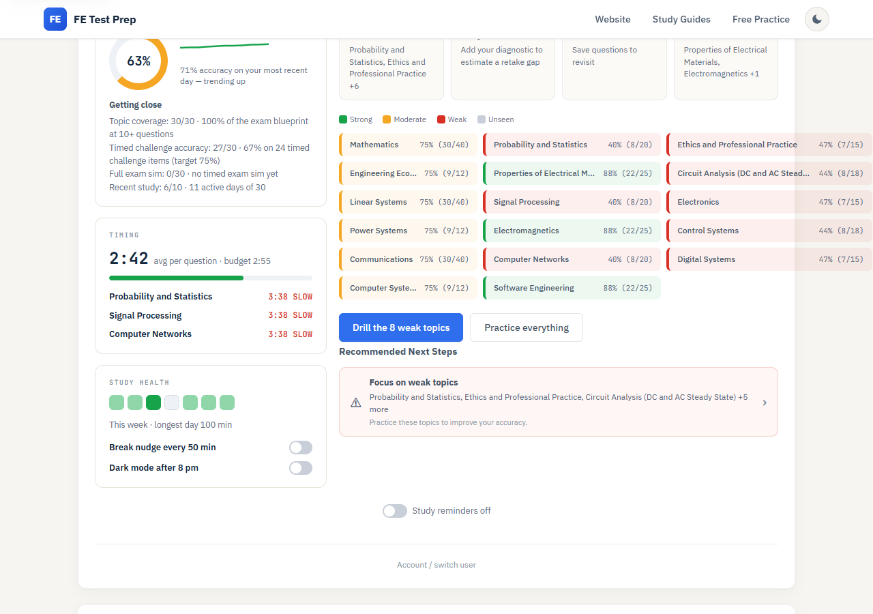Open Properties of Electrical Materials tile

[572, 173]
